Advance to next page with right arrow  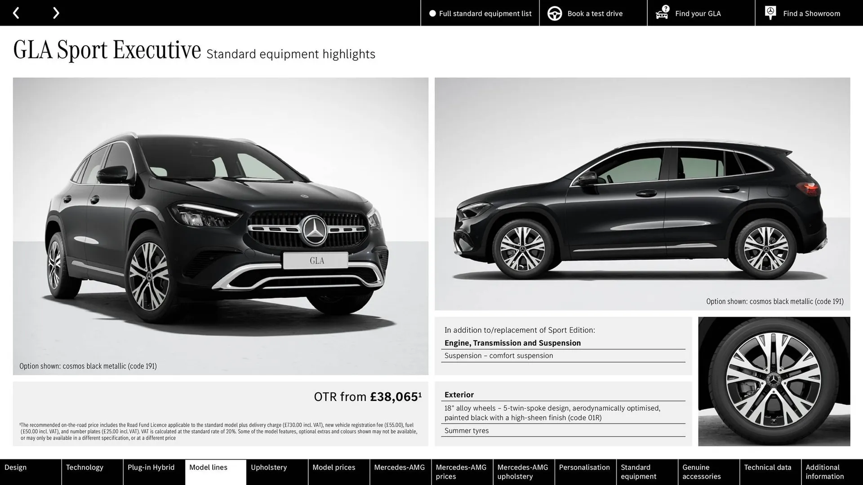56,13
